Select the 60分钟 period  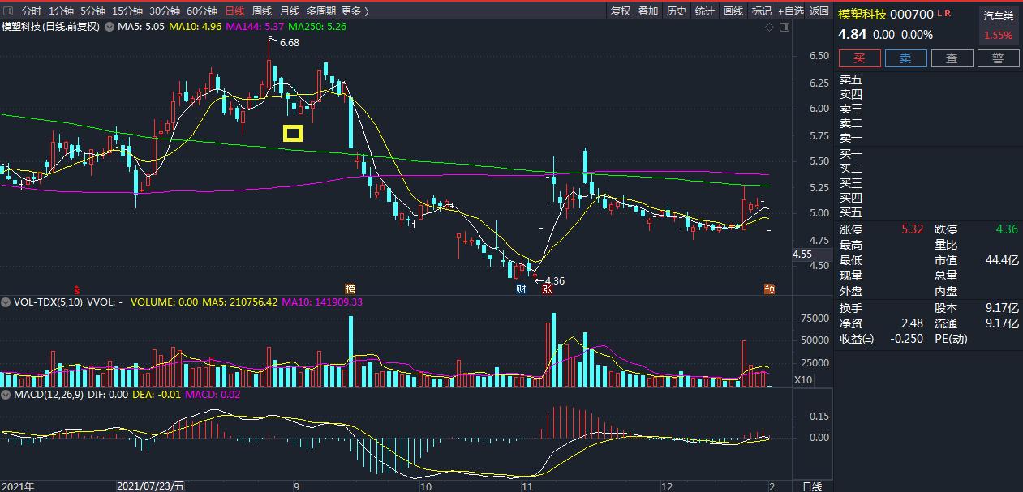(x=202, y=11)
